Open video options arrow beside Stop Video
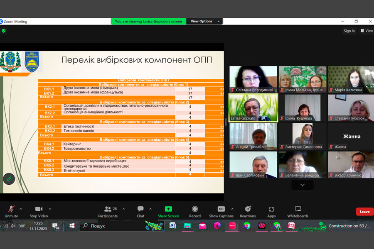 coord(50,209)
